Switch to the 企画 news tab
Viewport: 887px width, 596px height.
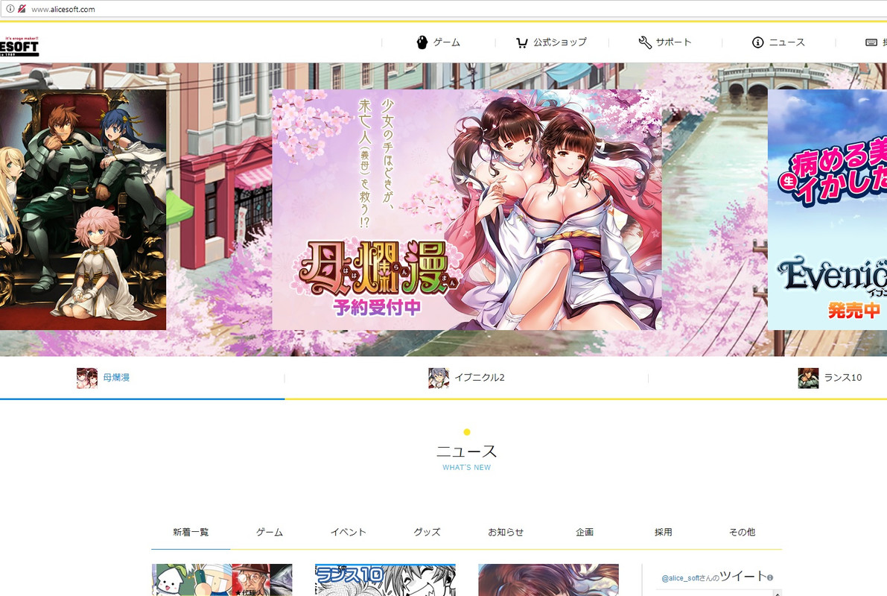pyautogui.click(x=585, y=532)
